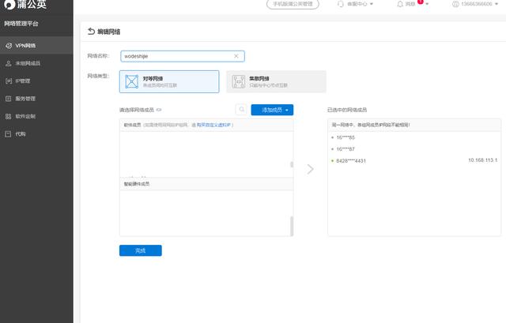Open the customer service center dropdown
506x323 pixels.
[x=355, y=4]
